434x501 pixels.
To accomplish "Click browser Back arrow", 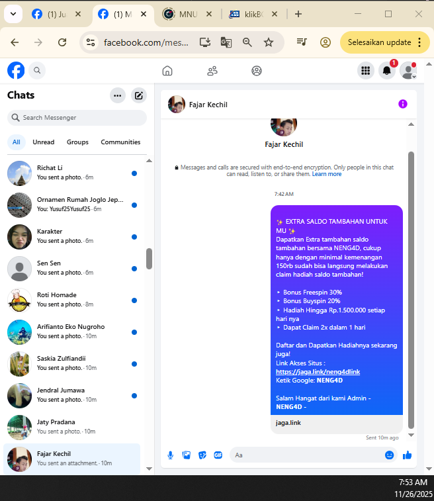I will (x=15, y=42).
